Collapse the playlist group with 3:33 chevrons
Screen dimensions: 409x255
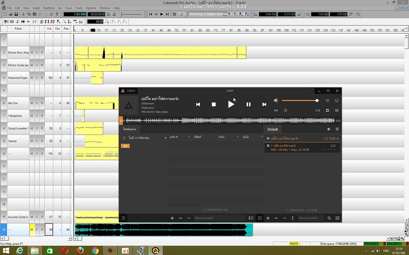[x=337, y=138]
